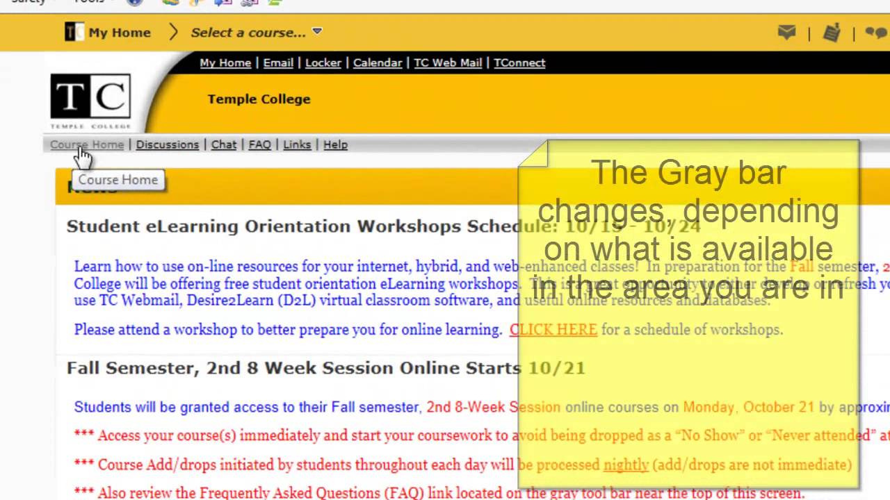Image resolution: width=890 pixels, height=500 pixels.
Task: Click 'Also review the Frequently Asked Questions' line
Action: pyautogui.click(x=439, y=493)
